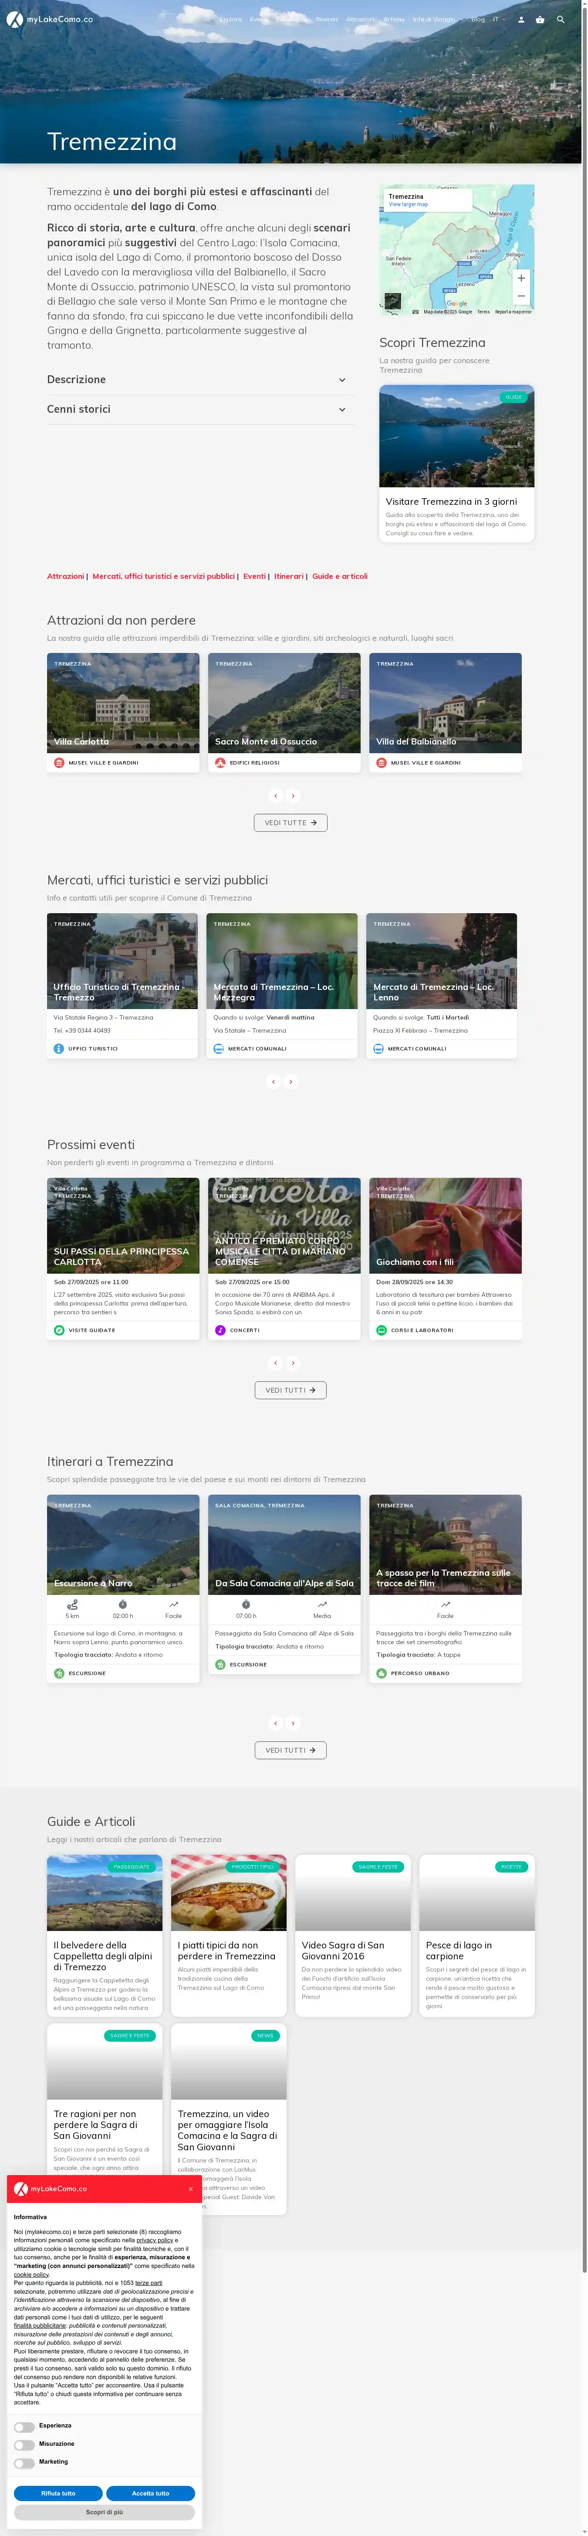588x2536 pixels.
Task: Close the cookie notice with X
Action: tap(191, 2189)
